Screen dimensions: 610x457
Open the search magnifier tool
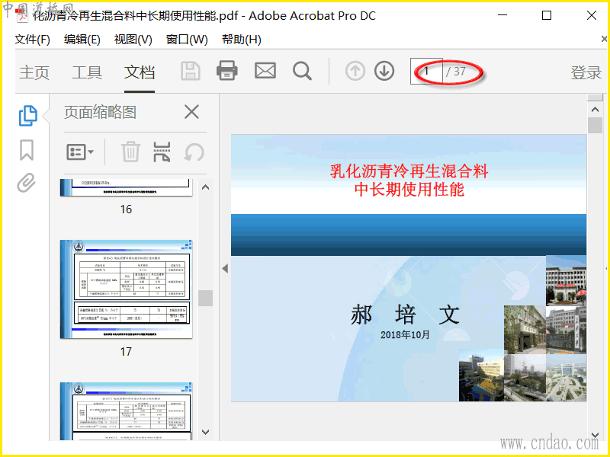[x=302, y=71]
